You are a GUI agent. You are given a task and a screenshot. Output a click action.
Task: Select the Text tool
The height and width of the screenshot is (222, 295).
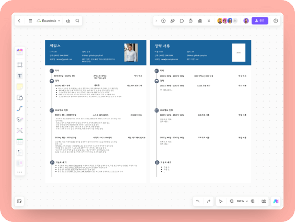(19, 76)
